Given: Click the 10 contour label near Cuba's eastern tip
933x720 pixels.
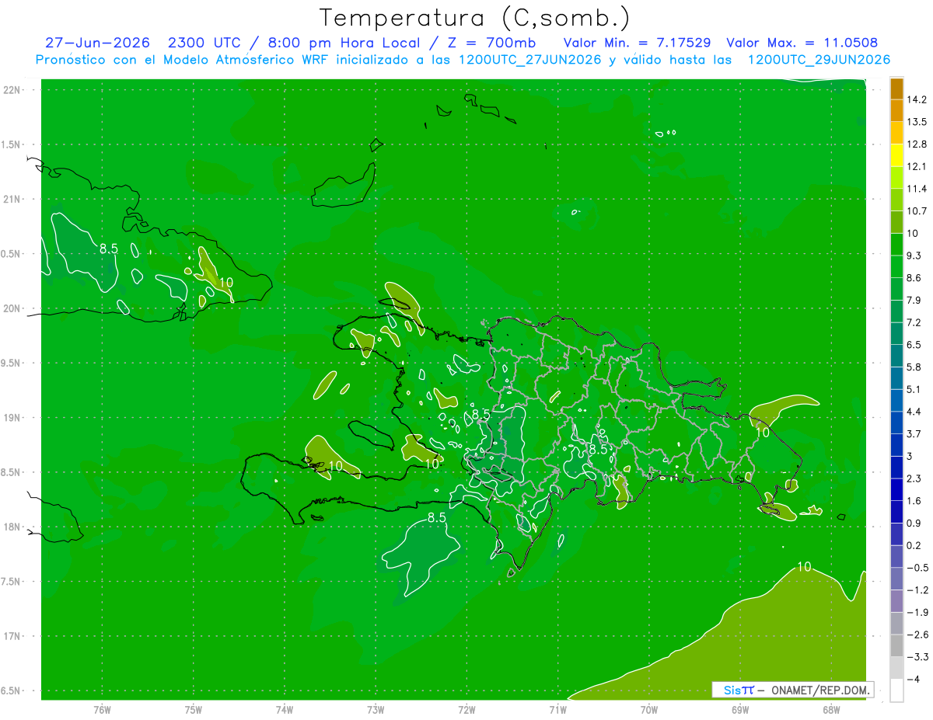Looking at the screenshot, I should [226, 282].
